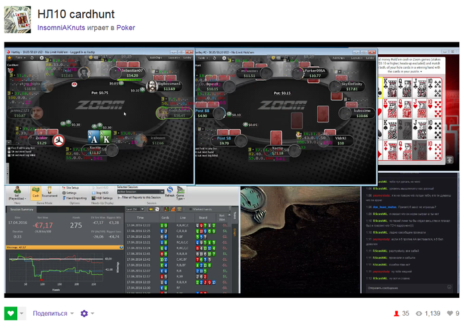Check 'Fast Fold to any bet' in first table
The image size is (464, 331).
pyautogui.click(x=9, y=148)
